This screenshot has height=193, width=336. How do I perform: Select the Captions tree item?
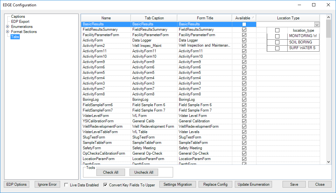[18, 16]
